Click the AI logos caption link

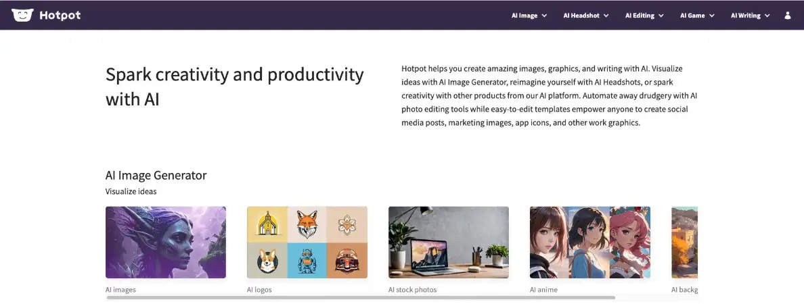tap(259, 290)
